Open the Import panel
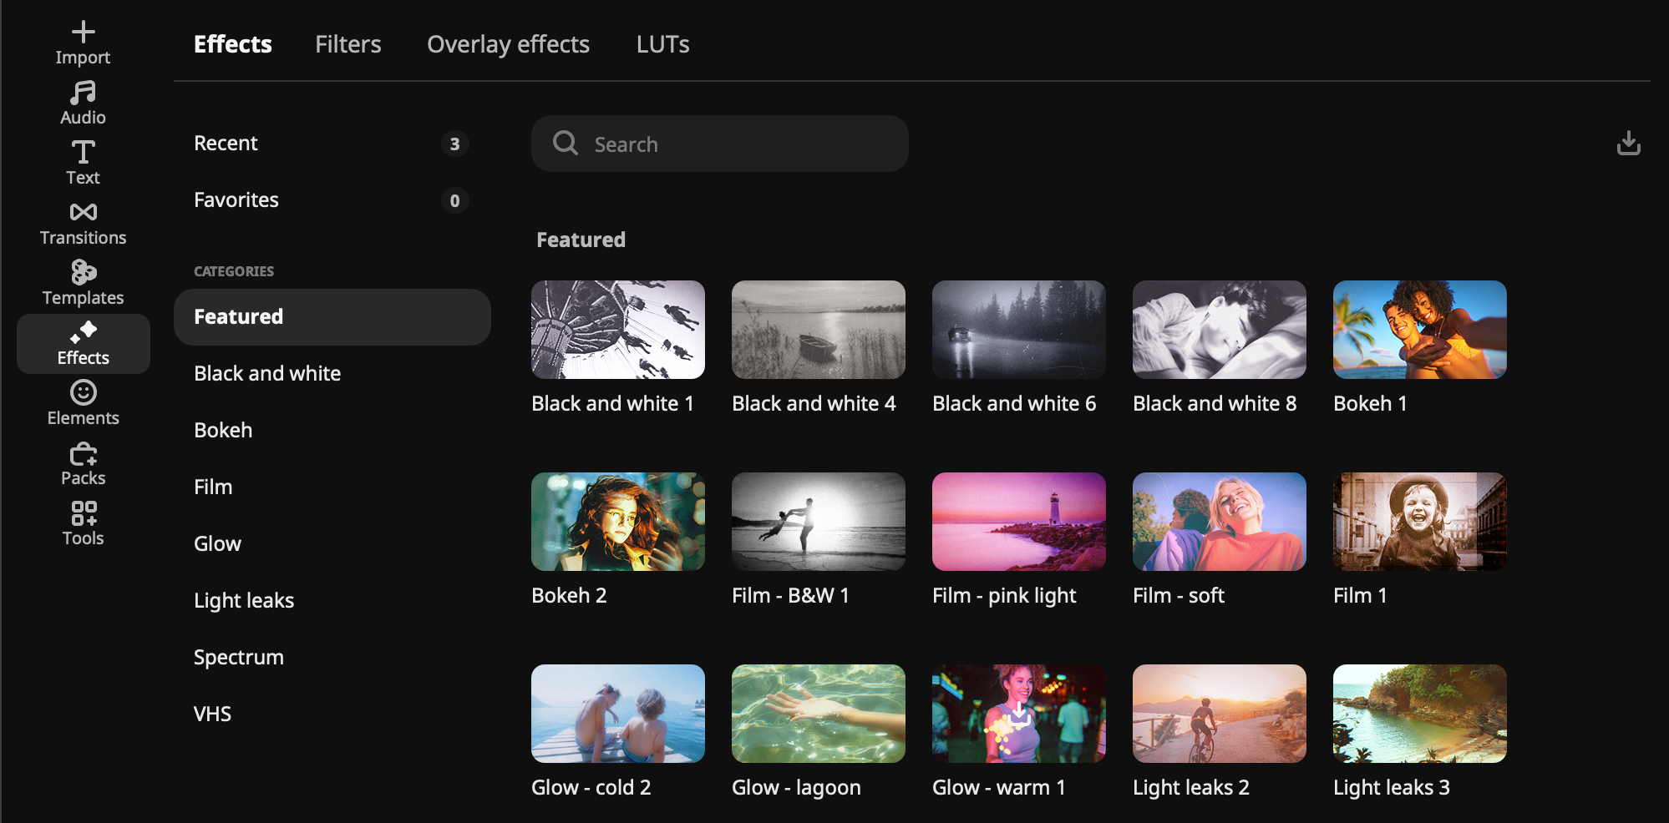 click(83, 43)
